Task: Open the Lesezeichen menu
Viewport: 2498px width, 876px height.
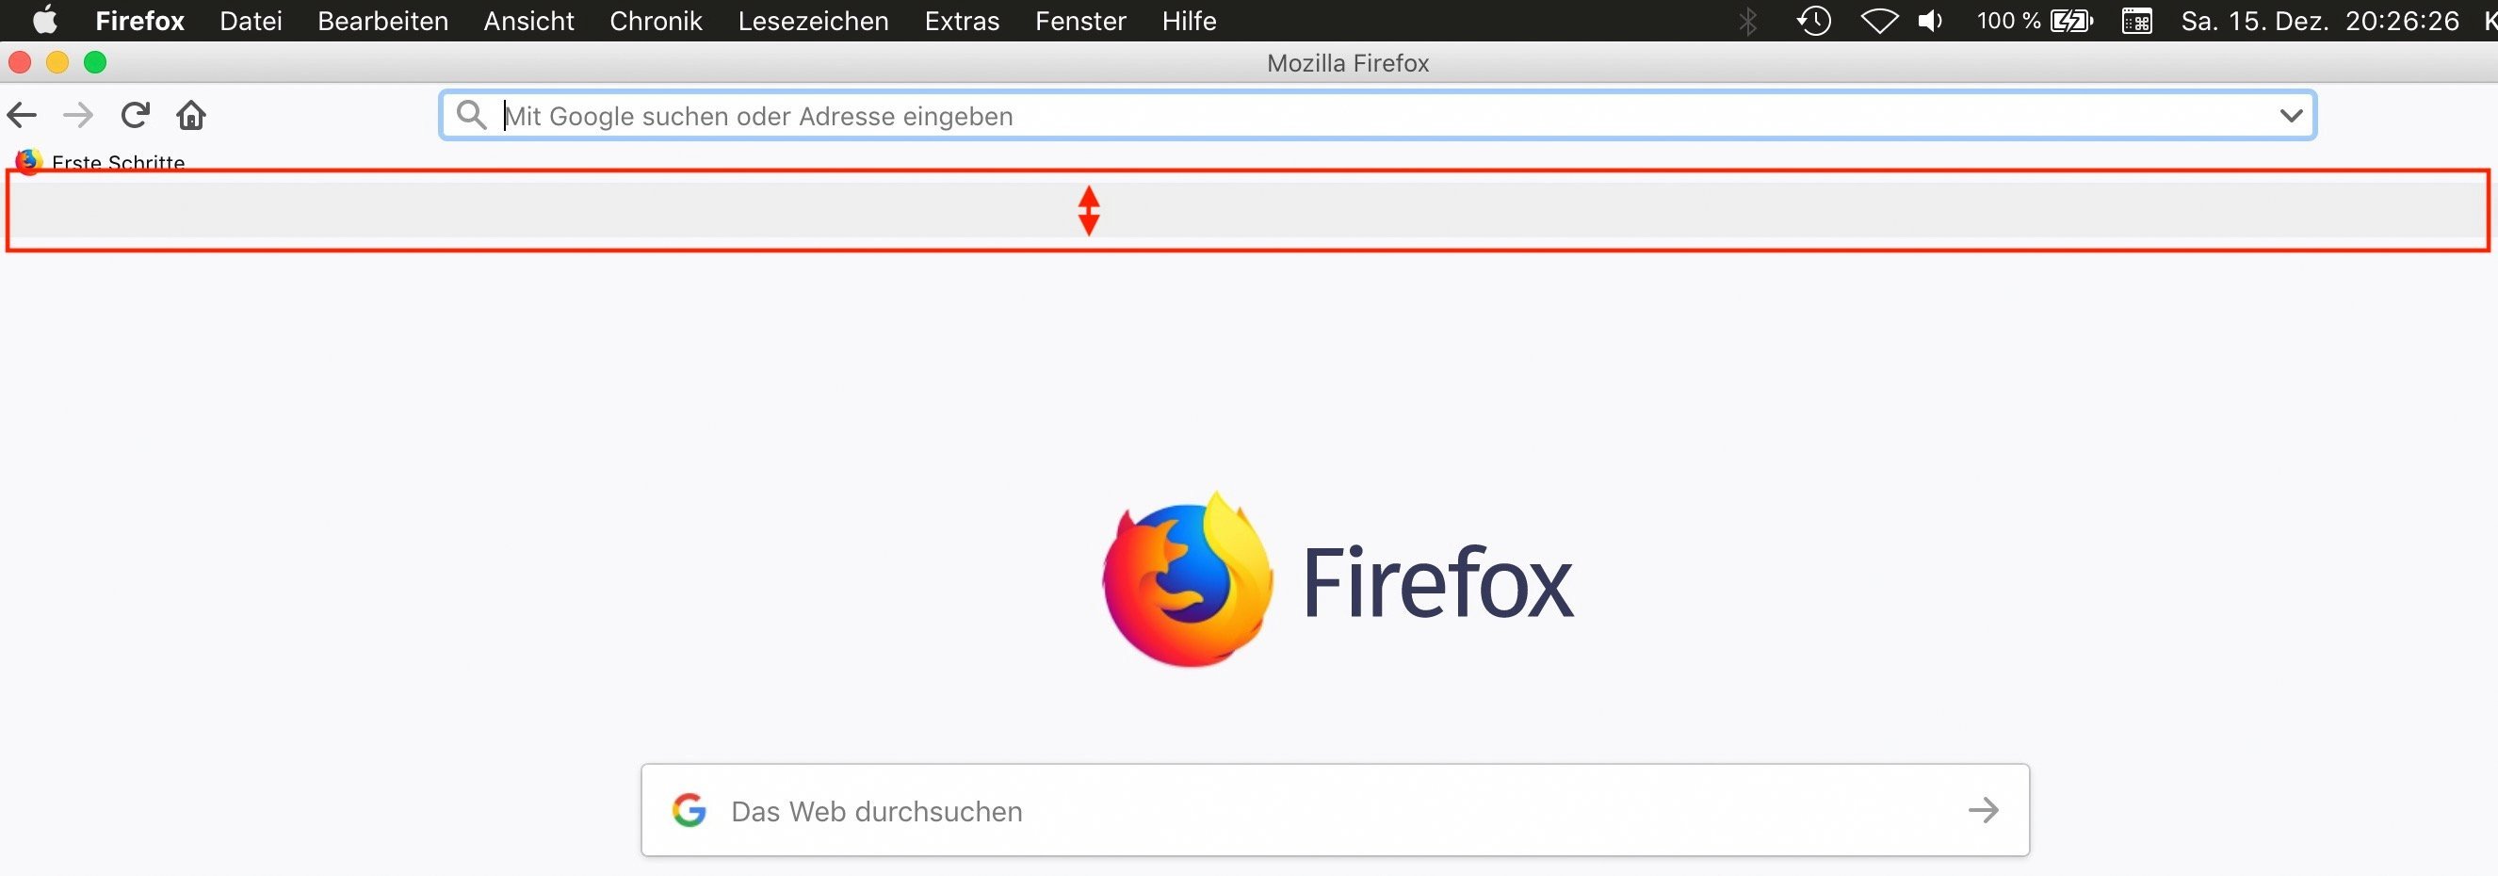Action: (813, 21)
